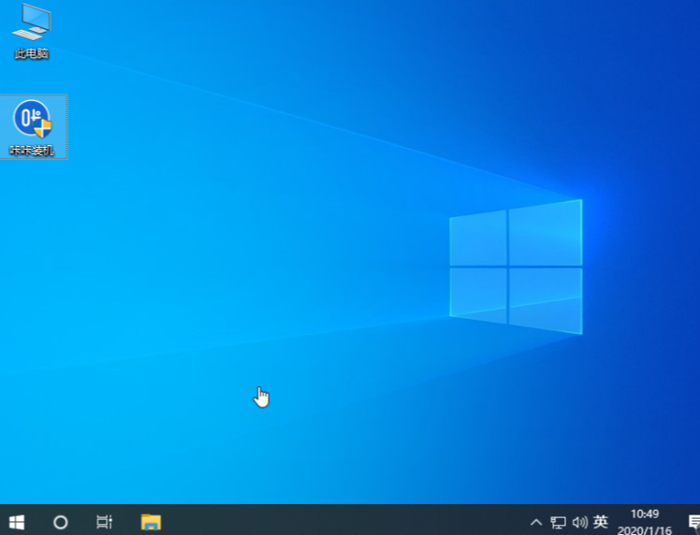This screenshot has height=535, width=700.
Task: Click the Windows logo's top-left pane
Action: click(478, 239)
